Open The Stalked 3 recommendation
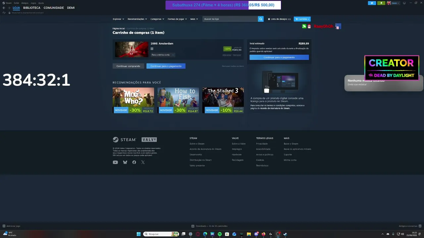This screenshot has width=424, height=238. (x=223, y=100)
